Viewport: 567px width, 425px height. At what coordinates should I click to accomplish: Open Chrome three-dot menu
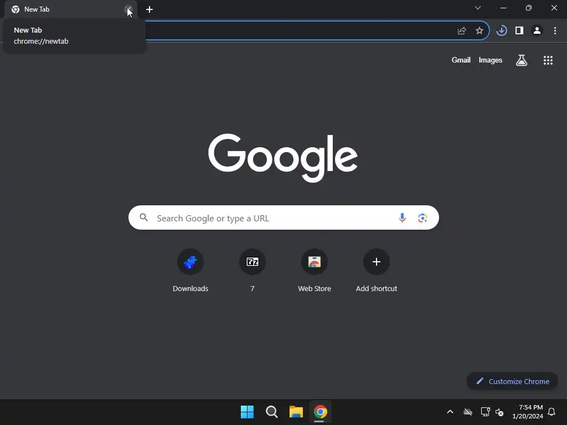point(555,31)
